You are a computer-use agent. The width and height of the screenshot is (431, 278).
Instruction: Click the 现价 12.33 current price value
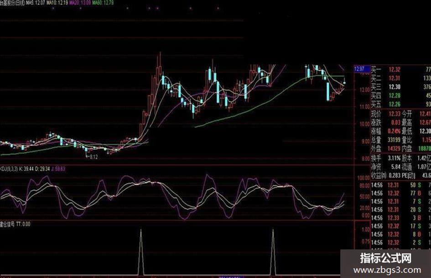394,114
